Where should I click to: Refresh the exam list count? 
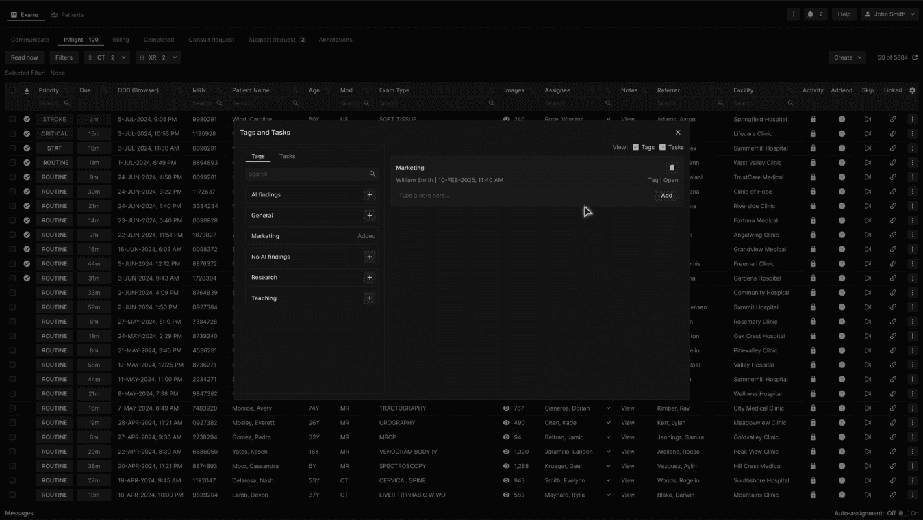tap(915, 57)
